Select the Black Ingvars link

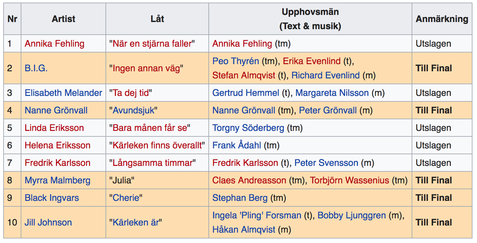[x=52, y=198]
